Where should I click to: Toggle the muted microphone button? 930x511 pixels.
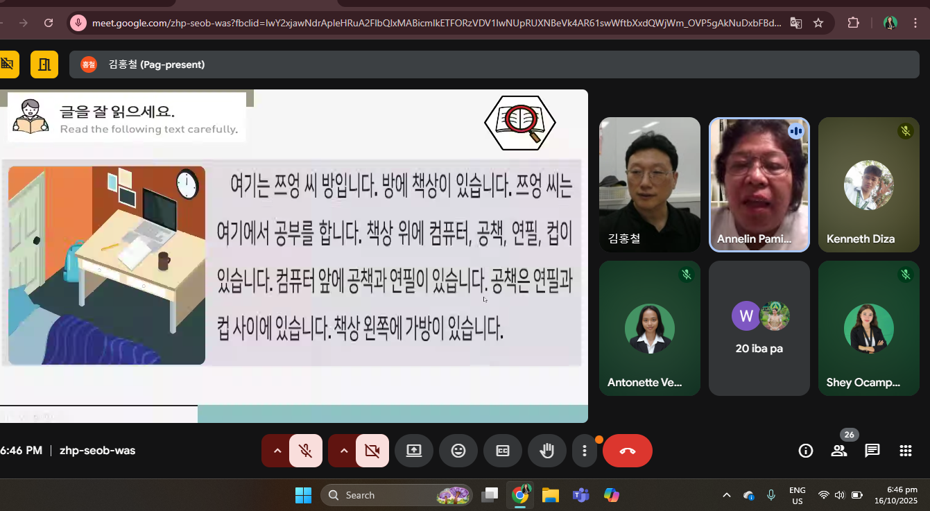306,451
